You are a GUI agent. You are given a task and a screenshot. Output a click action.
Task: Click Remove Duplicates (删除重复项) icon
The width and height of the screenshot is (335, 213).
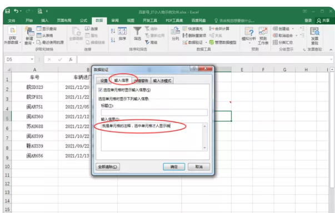point(185,35)
